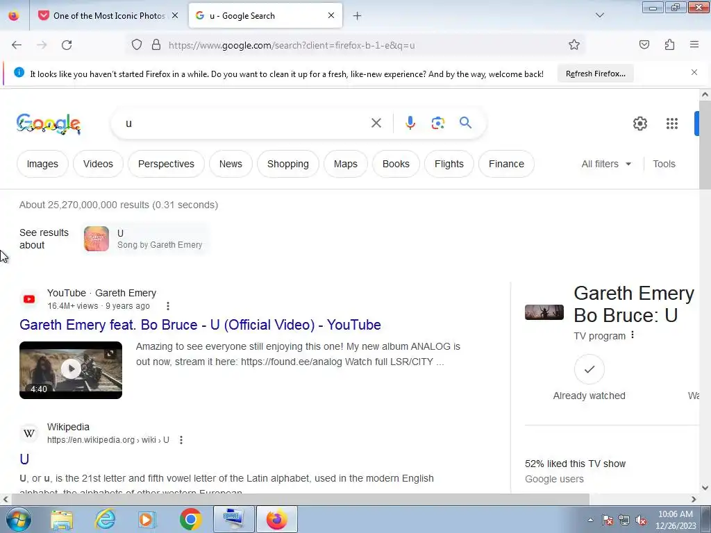View site security padlock info
711x533 pixels.
pos(156,45)
